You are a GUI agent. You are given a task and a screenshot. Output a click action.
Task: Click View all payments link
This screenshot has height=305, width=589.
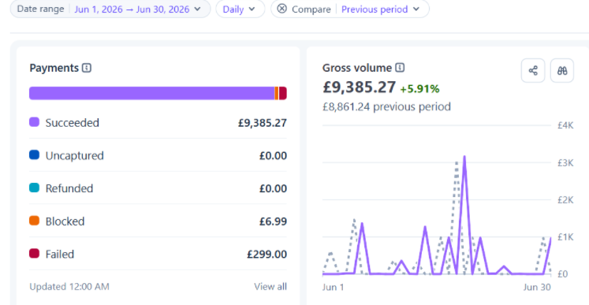pos(270,287)
